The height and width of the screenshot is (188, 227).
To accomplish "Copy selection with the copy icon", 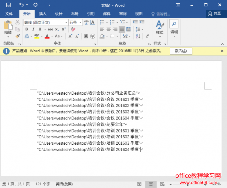I will click(x=17, y=29).
